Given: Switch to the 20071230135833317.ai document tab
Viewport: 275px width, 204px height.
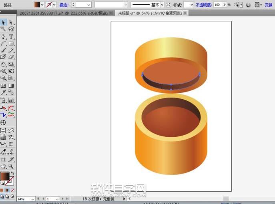Looking at the screenshot, I should (x=64, y=13).
